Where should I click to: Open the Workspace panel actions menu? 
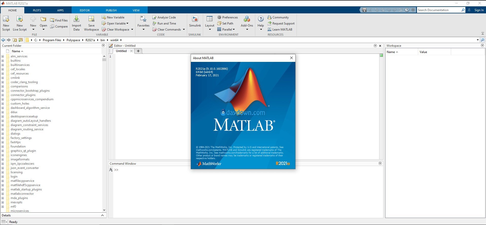point(482,45)
